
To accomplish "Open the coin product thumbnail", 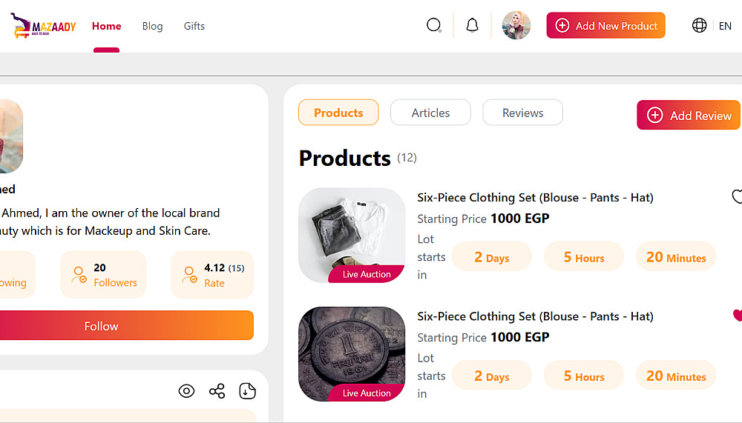I will click(352, 354).
